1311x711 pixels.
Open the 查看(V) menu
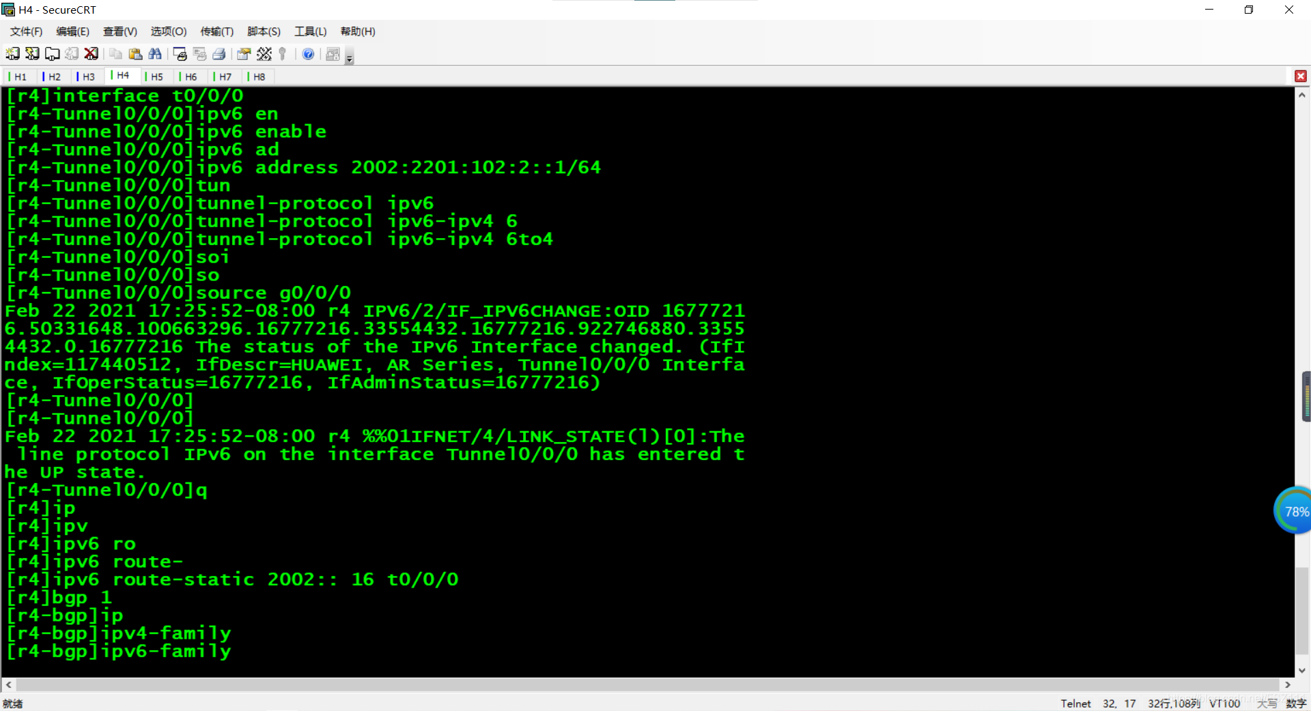[x=119, y=31]
